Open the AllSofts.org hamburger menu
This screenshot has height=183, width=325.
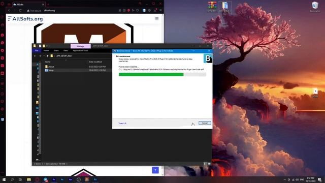157,19
